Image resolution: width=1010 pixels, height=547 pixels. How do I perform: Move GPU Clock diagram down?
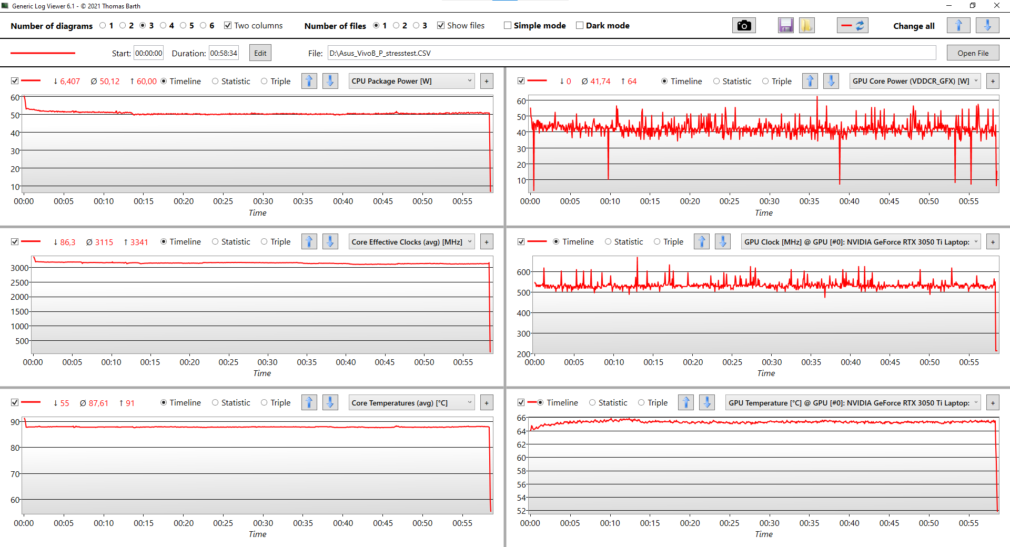723,241
